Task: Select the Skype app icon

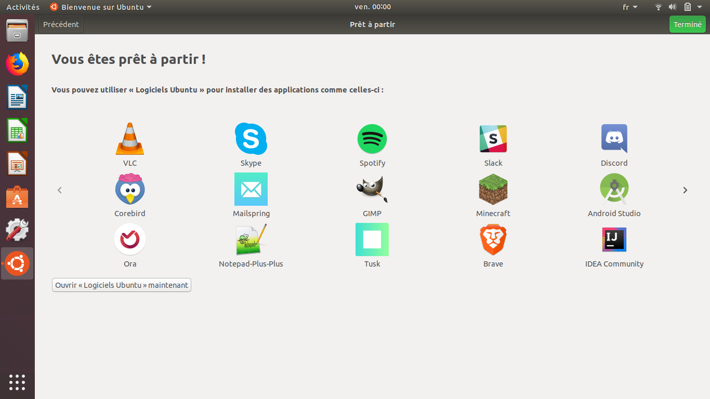Action: pos(251,139)
